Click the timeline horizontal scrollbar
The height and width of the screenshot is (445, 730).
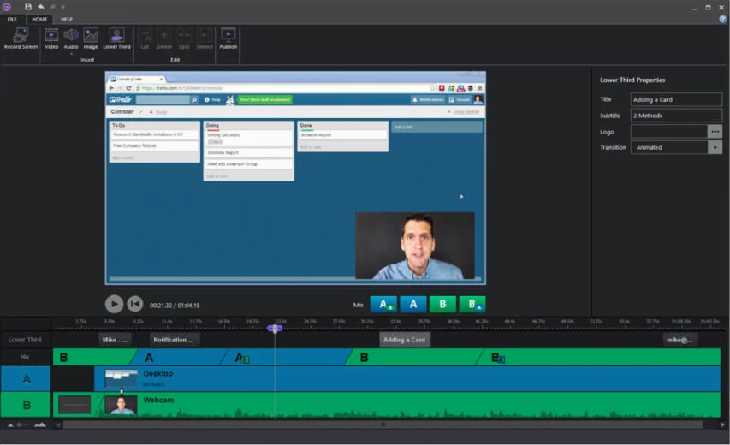383,424
